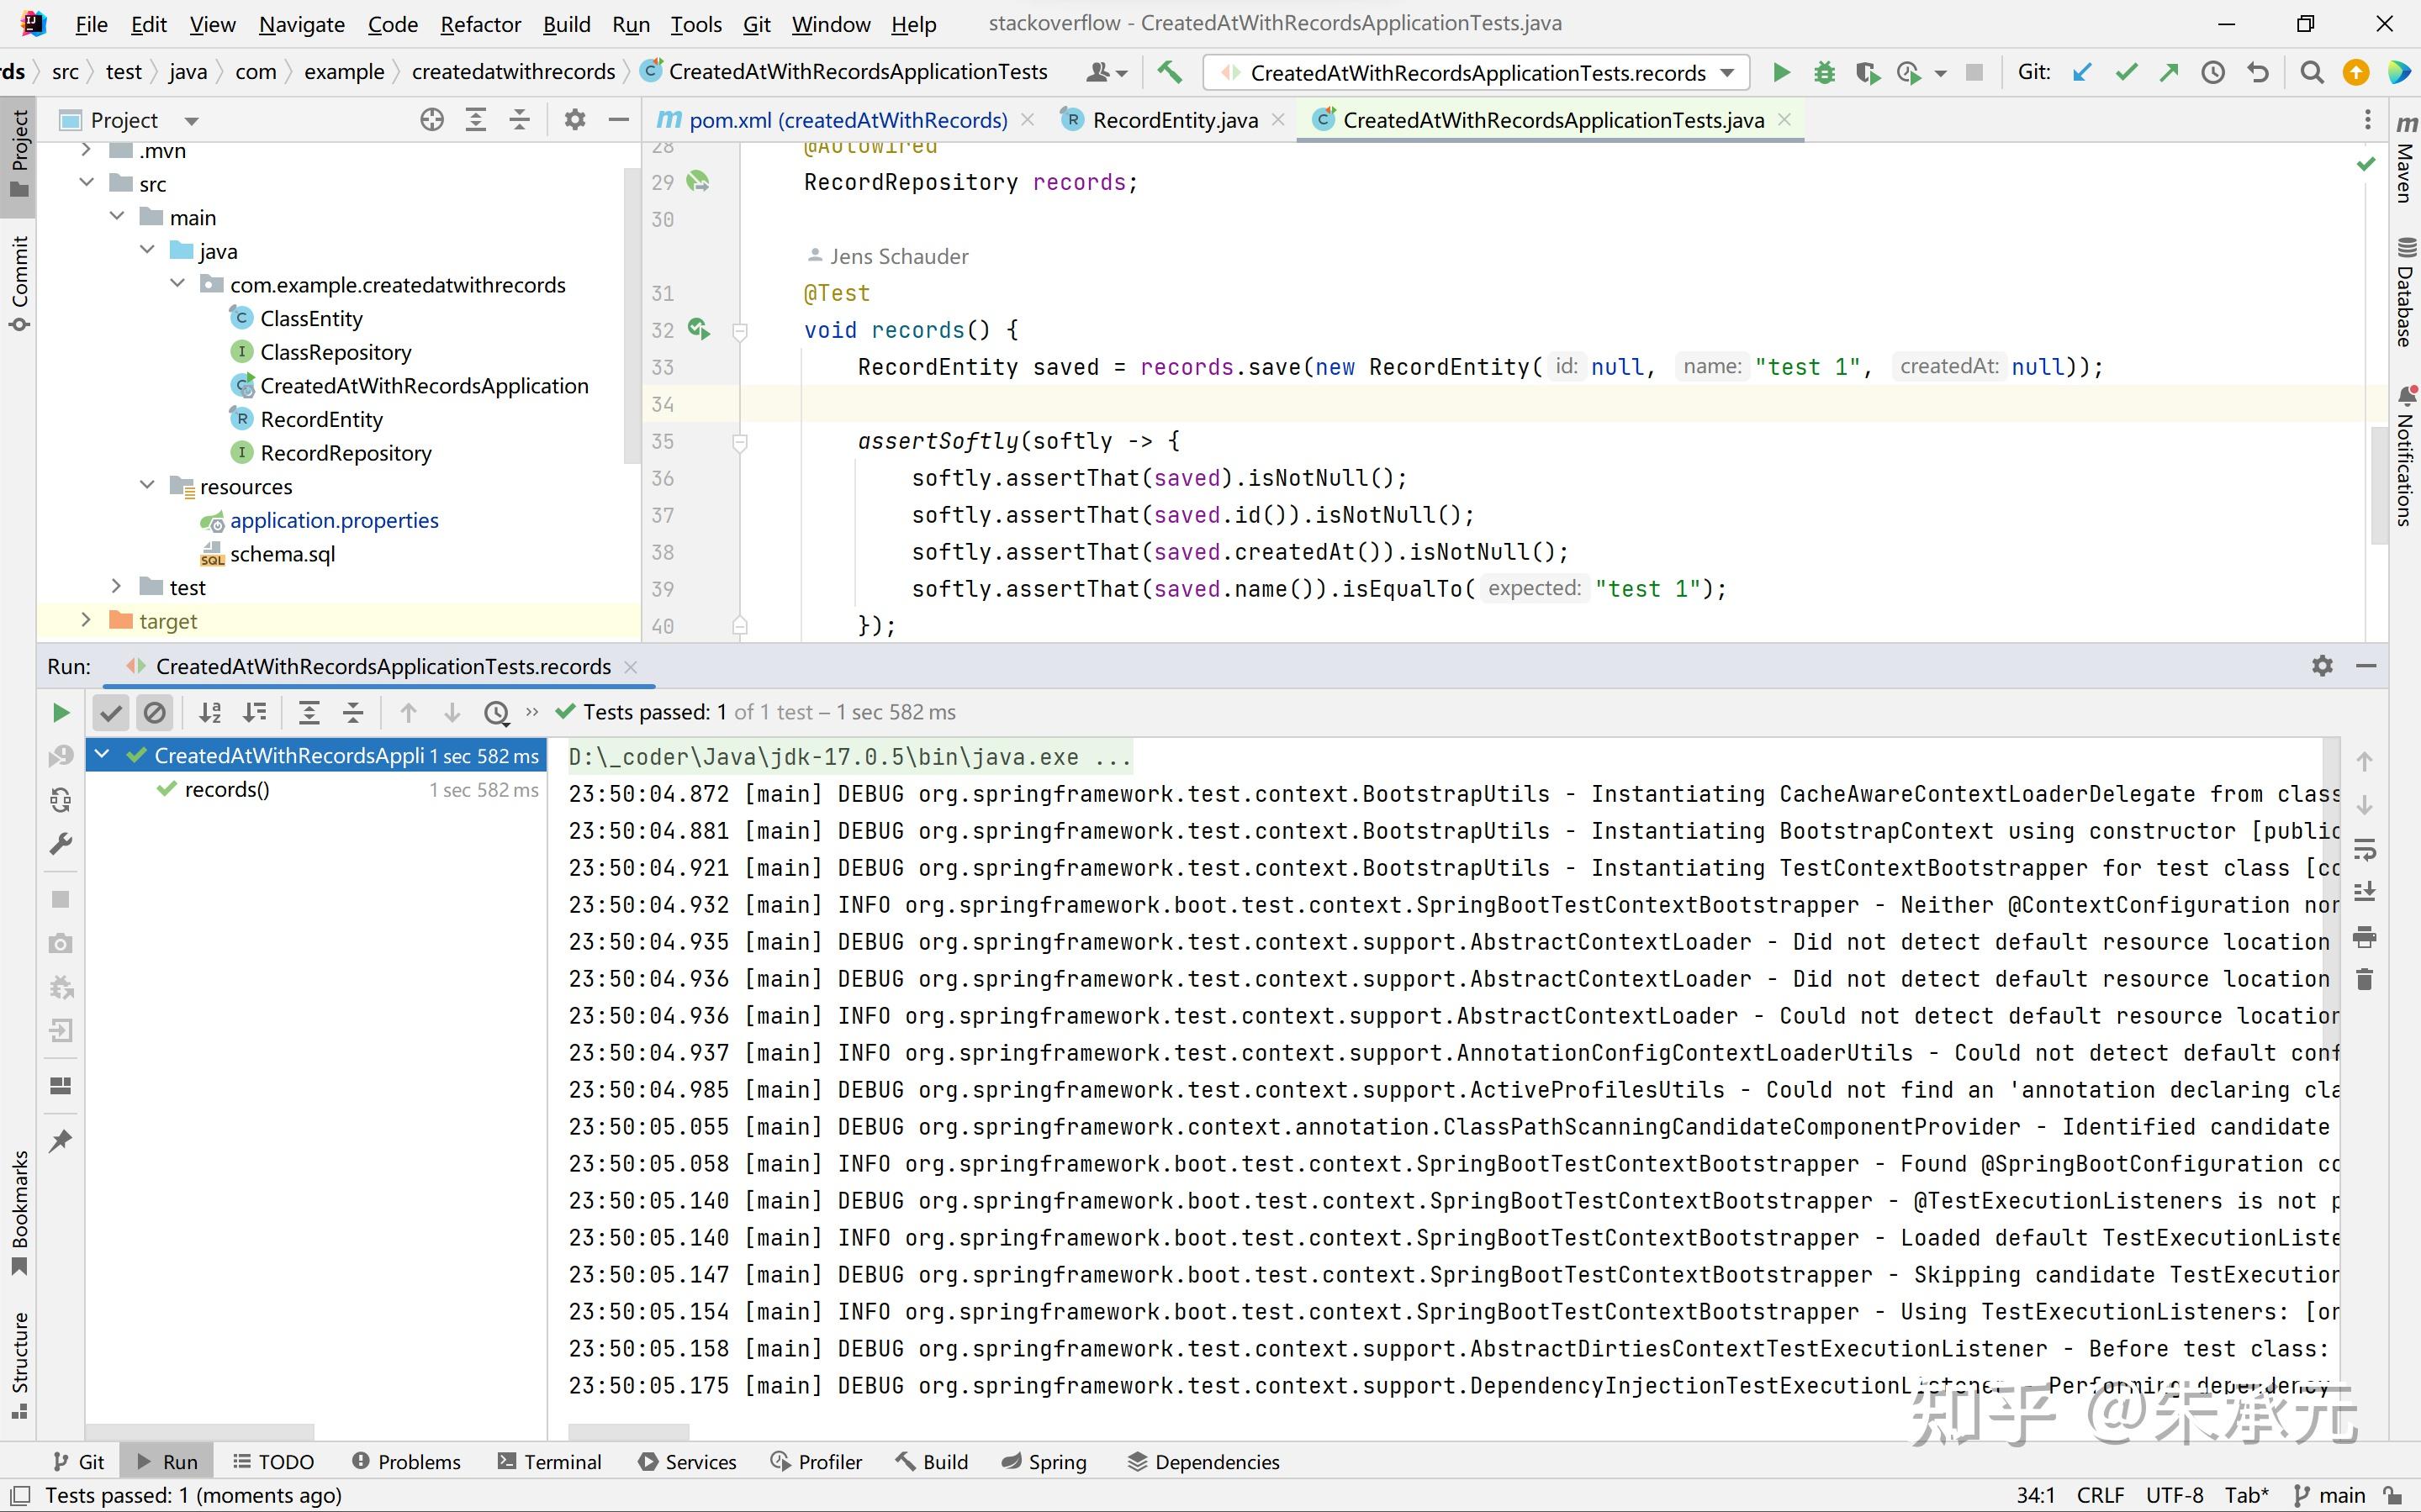This screenshot has height=1512, width=2421.
Task: Open schema.sql in project tree
Action: [x=282, y=553]
